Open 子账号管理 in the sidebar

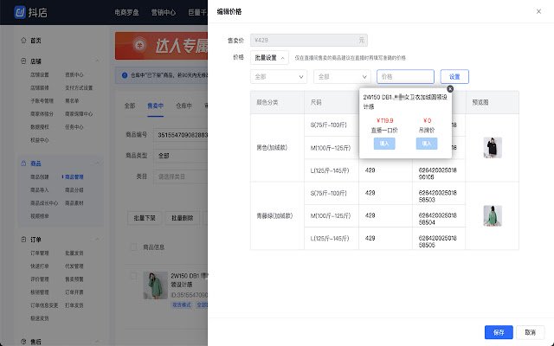point(42,101)
